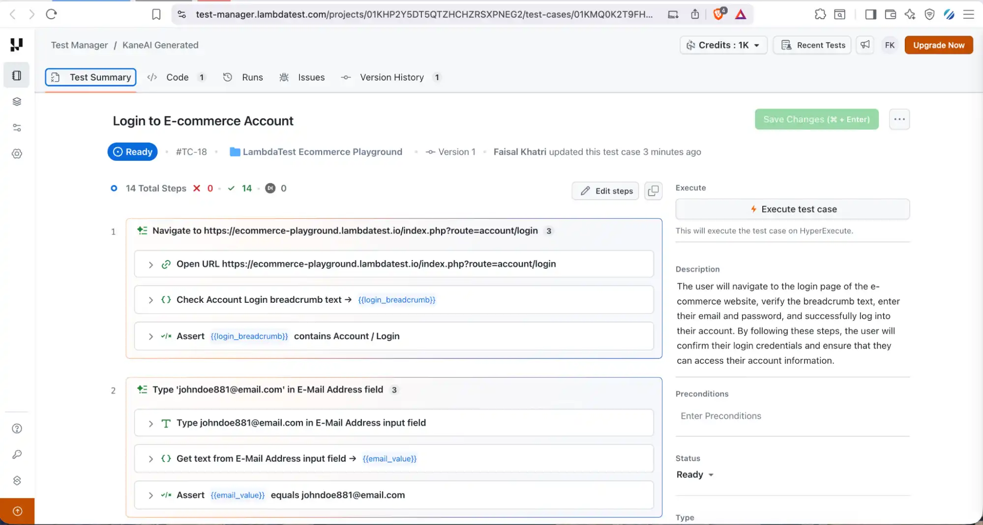The width and height of the screenshot is (983, 525).
Task: Open the three-dot more options menu
Action: click(899, 119)
